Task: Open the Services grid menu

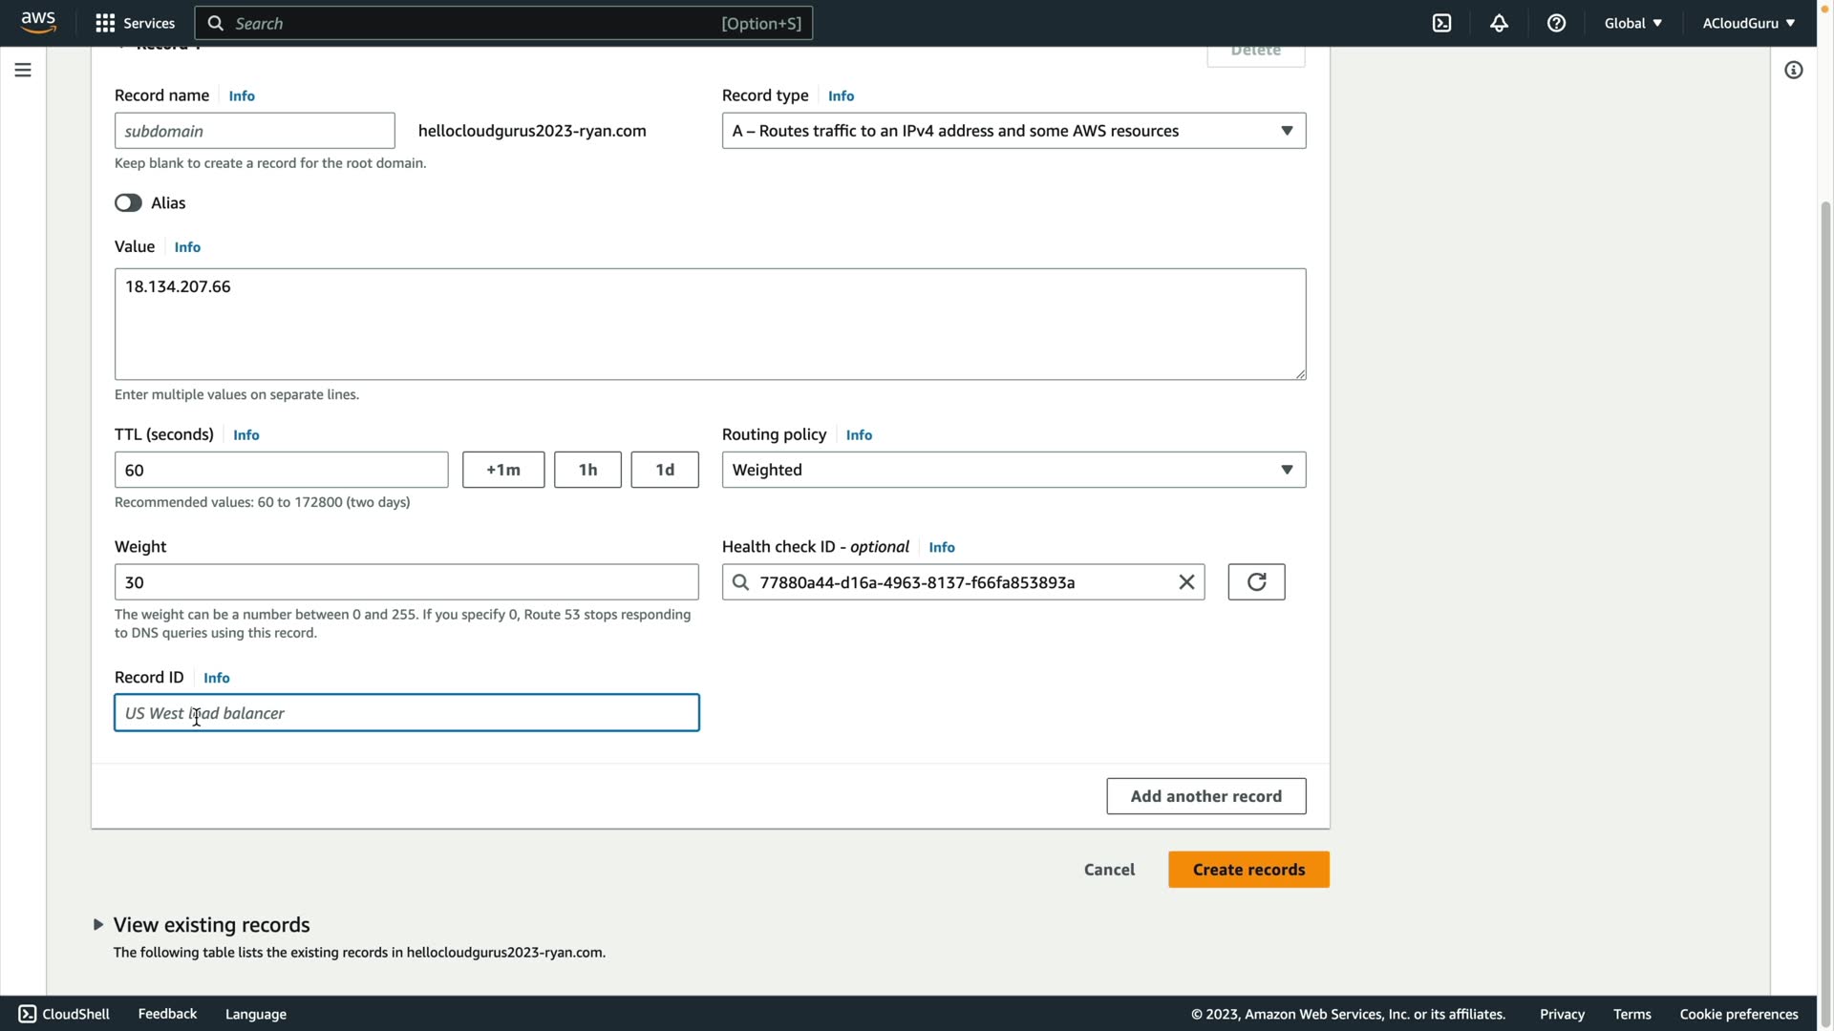Action: coord(135,23)
